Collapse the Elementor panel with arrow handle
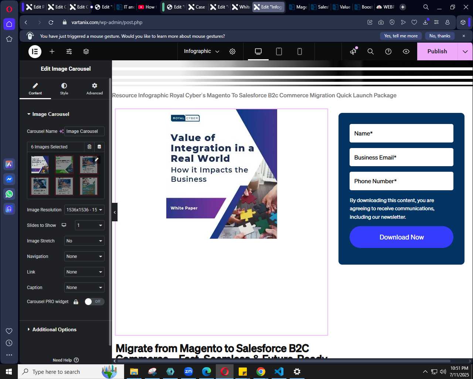The height and width of the screenshot is (379, 473). (115, 212)
